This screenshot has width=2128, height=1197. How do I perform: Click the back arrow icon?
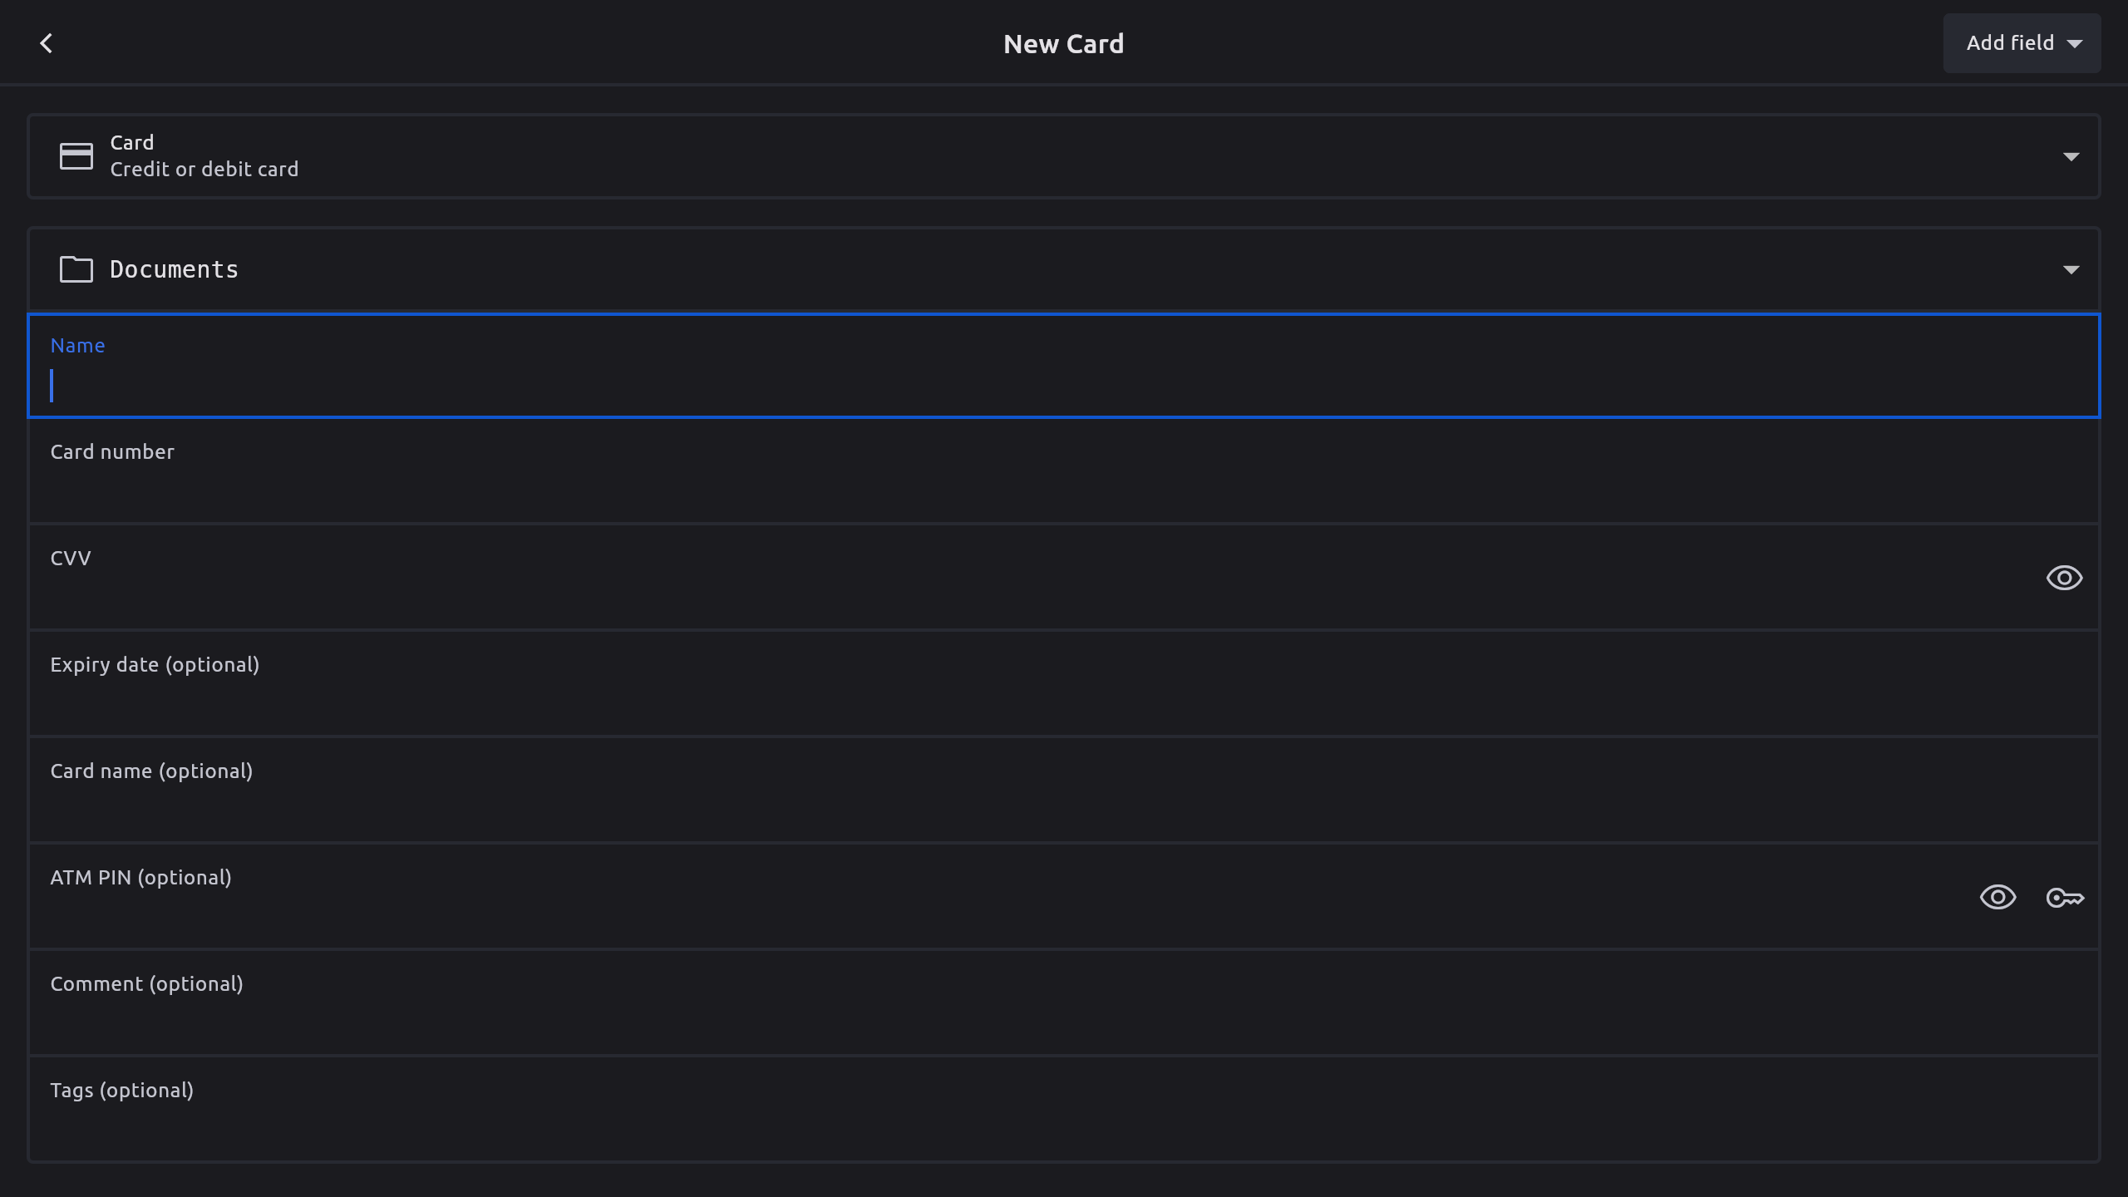pyautogui.click(x=47, y=43)
